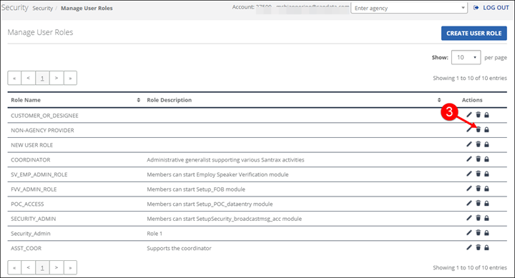The width and height of the screenshot is (515, 278).
Task: Click lock icon for NEW USER ROLE
Action: point(487,144)
